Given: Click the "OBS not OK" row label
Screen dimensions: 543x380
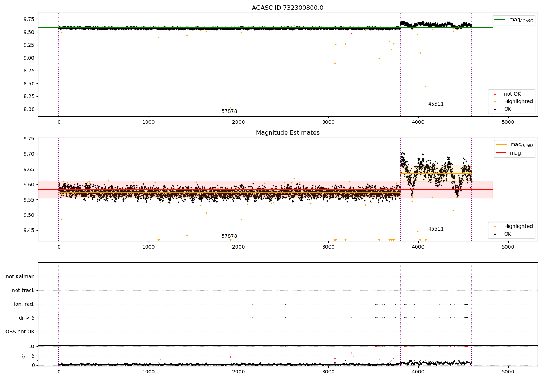Looking at the screenshot, I should tap(20, 332).
